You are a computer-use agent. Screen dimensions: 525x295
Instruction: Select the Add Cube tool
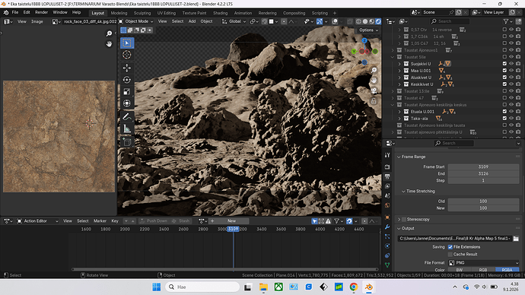(x=127, y=142)
